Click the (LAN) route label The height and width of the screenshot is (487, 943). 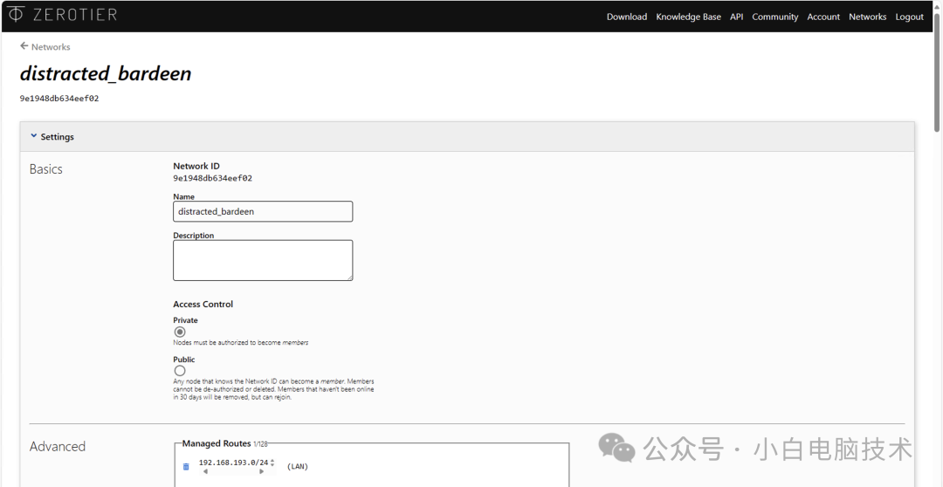298,467
